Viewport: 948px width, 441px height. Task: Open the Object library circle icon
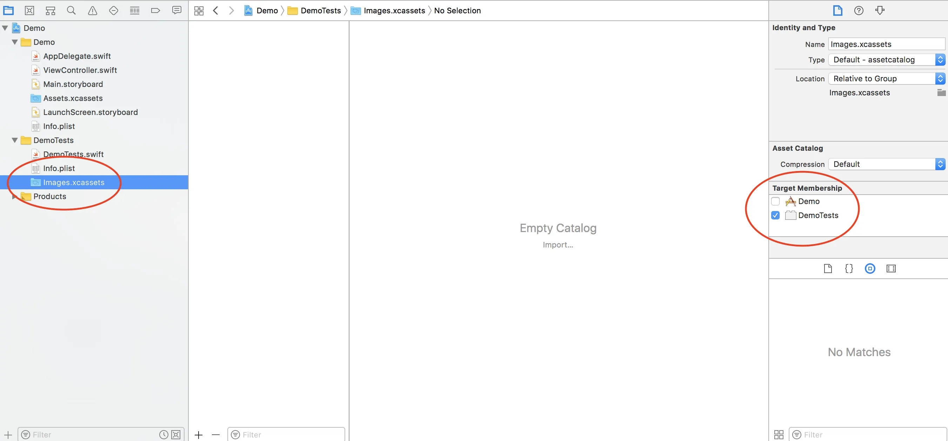tap(870, 269)
